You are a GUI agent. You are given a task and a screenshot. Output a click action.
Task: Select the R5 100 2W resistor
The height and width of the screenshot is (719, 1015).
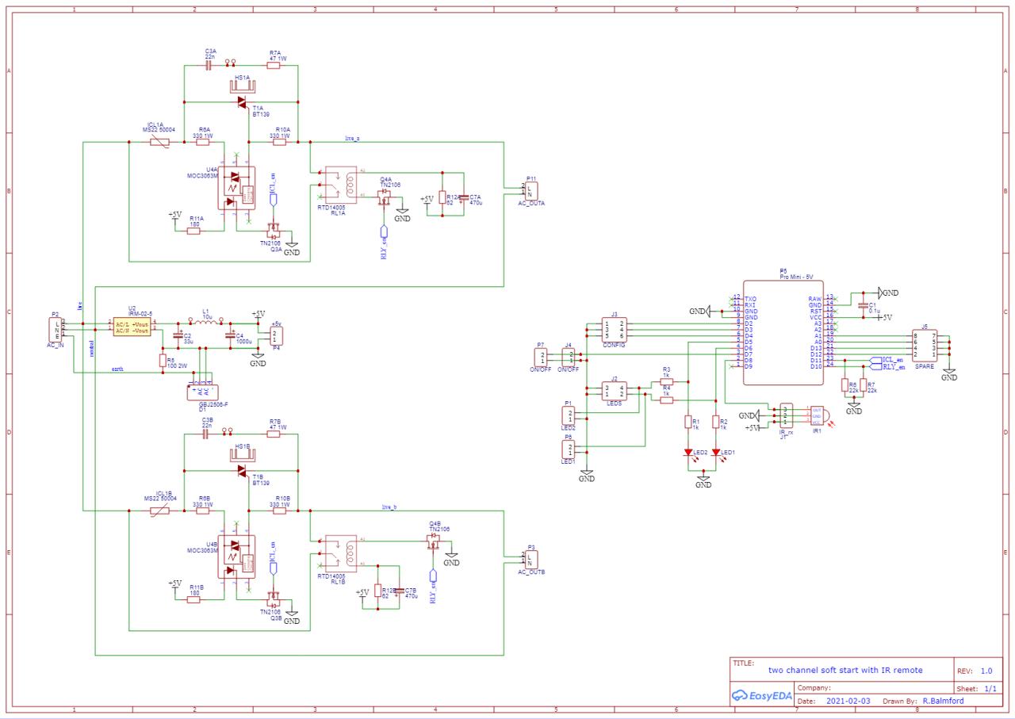tap(163, 361)
